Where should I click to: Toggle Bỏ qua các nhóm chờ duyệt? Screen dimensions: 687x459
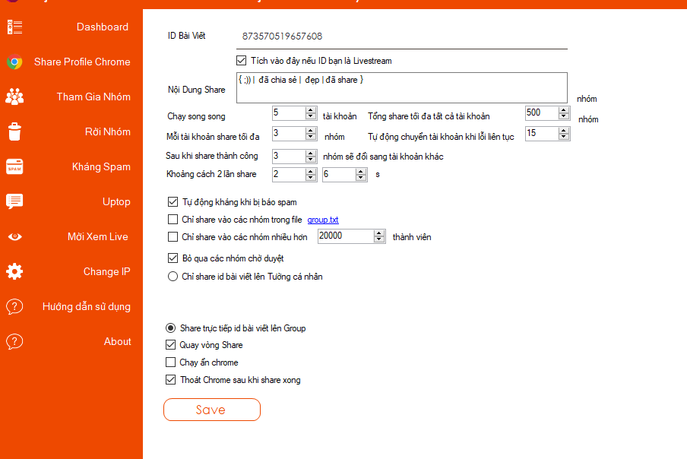pos(173,258)
